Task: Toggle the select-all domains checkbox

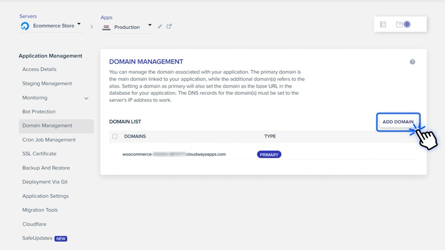Action: pos(115,136)
